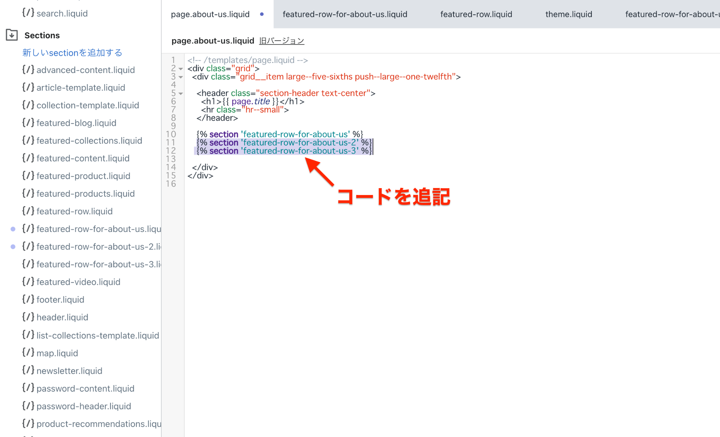Click the unsaved dot on page.about-us.liquid tab
720x437 pixels.
click(x=262, y=14)
